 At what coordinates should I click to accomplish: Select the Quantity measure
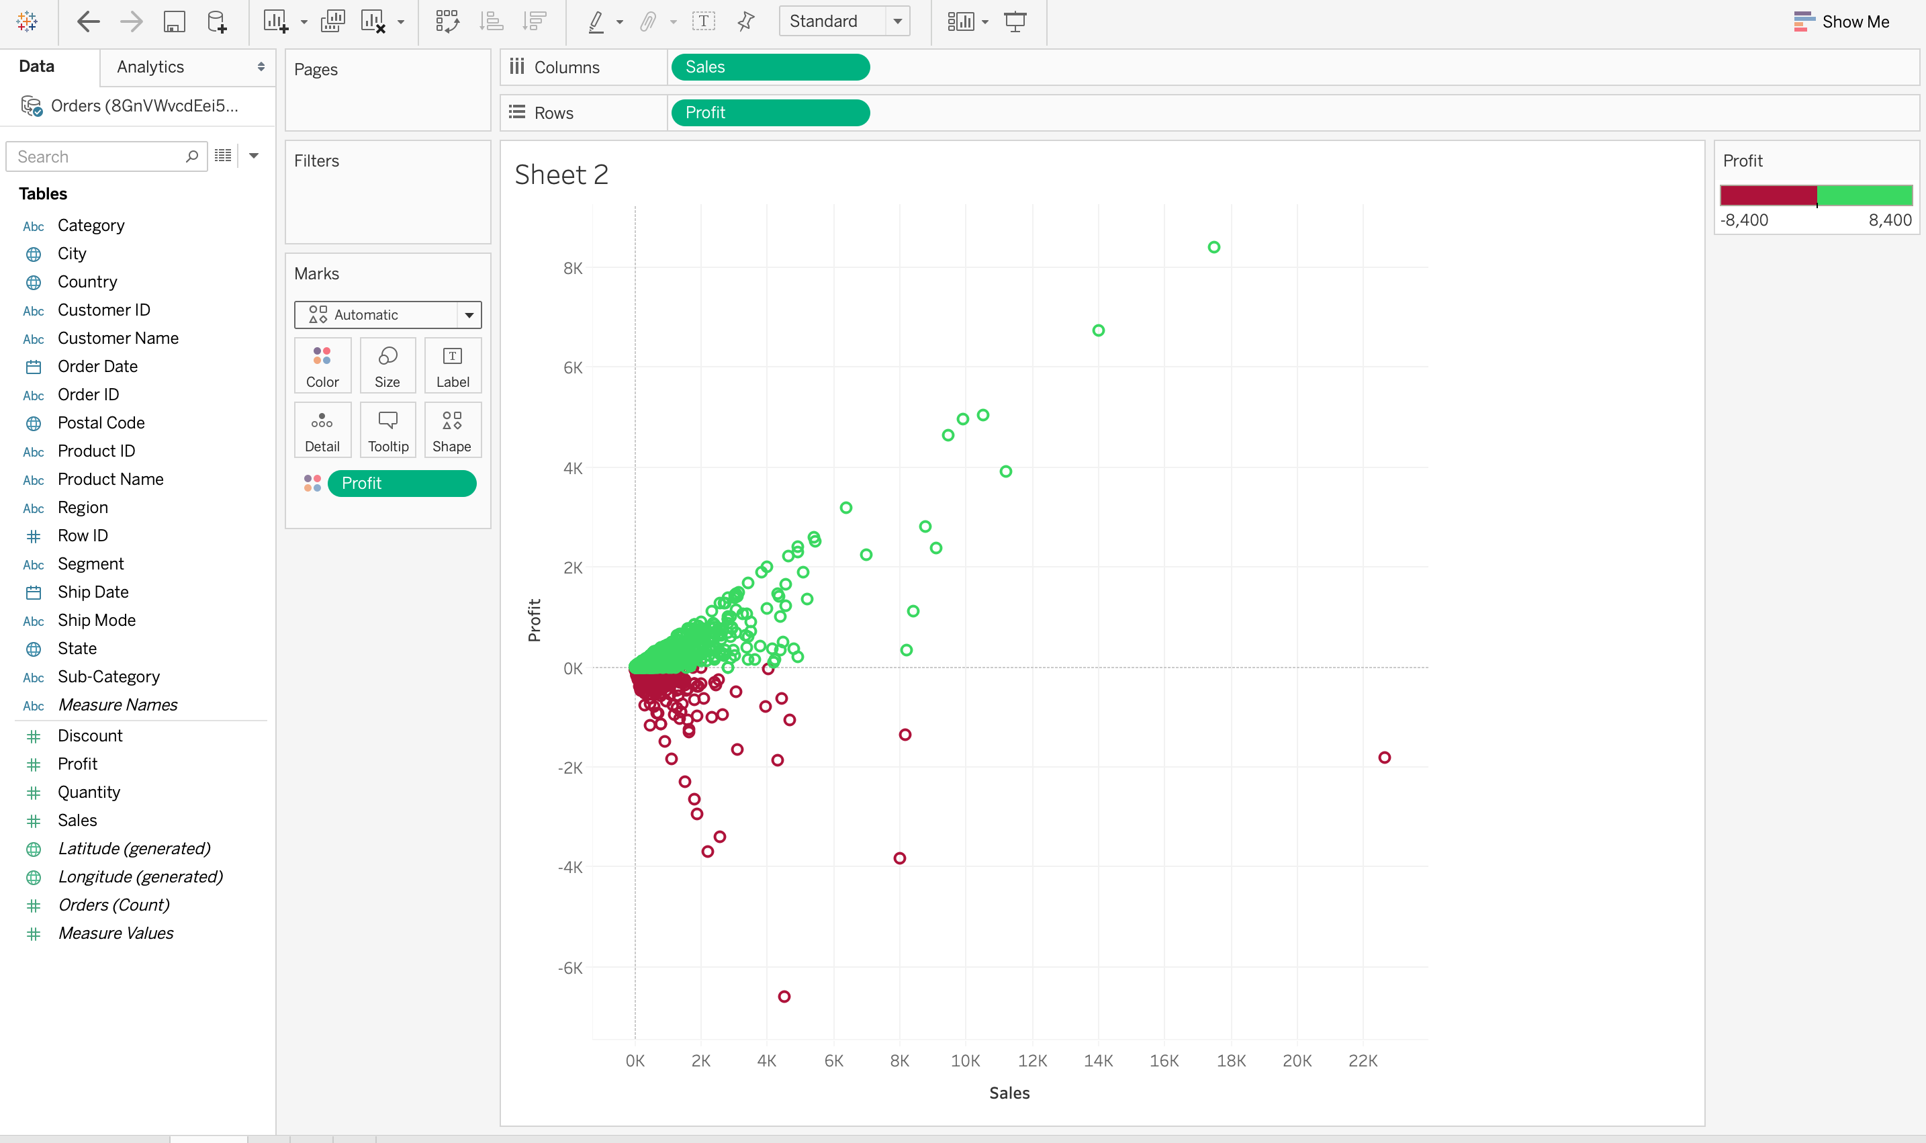(89, 792)
